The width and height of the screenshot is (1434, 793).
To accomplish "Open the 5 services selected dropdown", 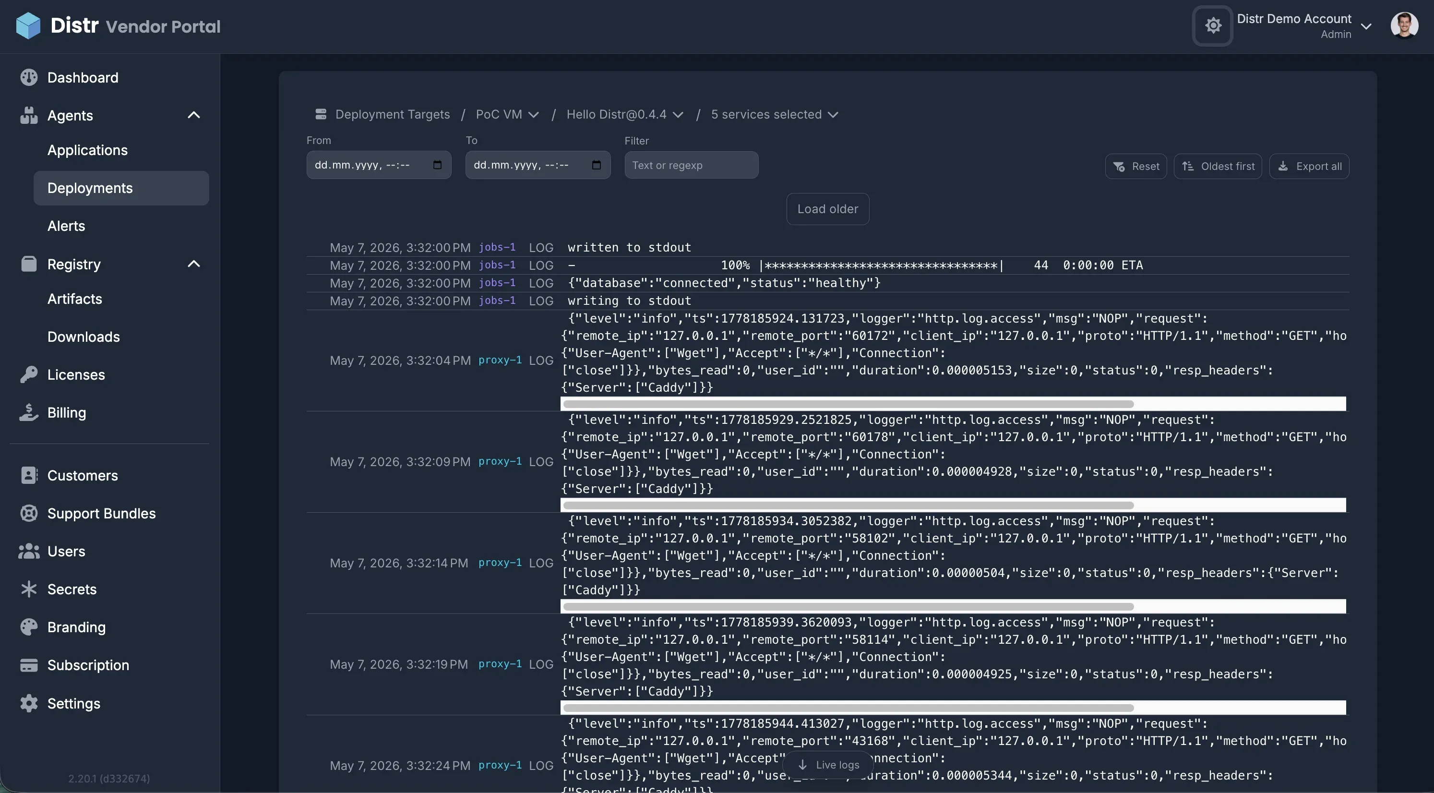I will tap(774, 114).
